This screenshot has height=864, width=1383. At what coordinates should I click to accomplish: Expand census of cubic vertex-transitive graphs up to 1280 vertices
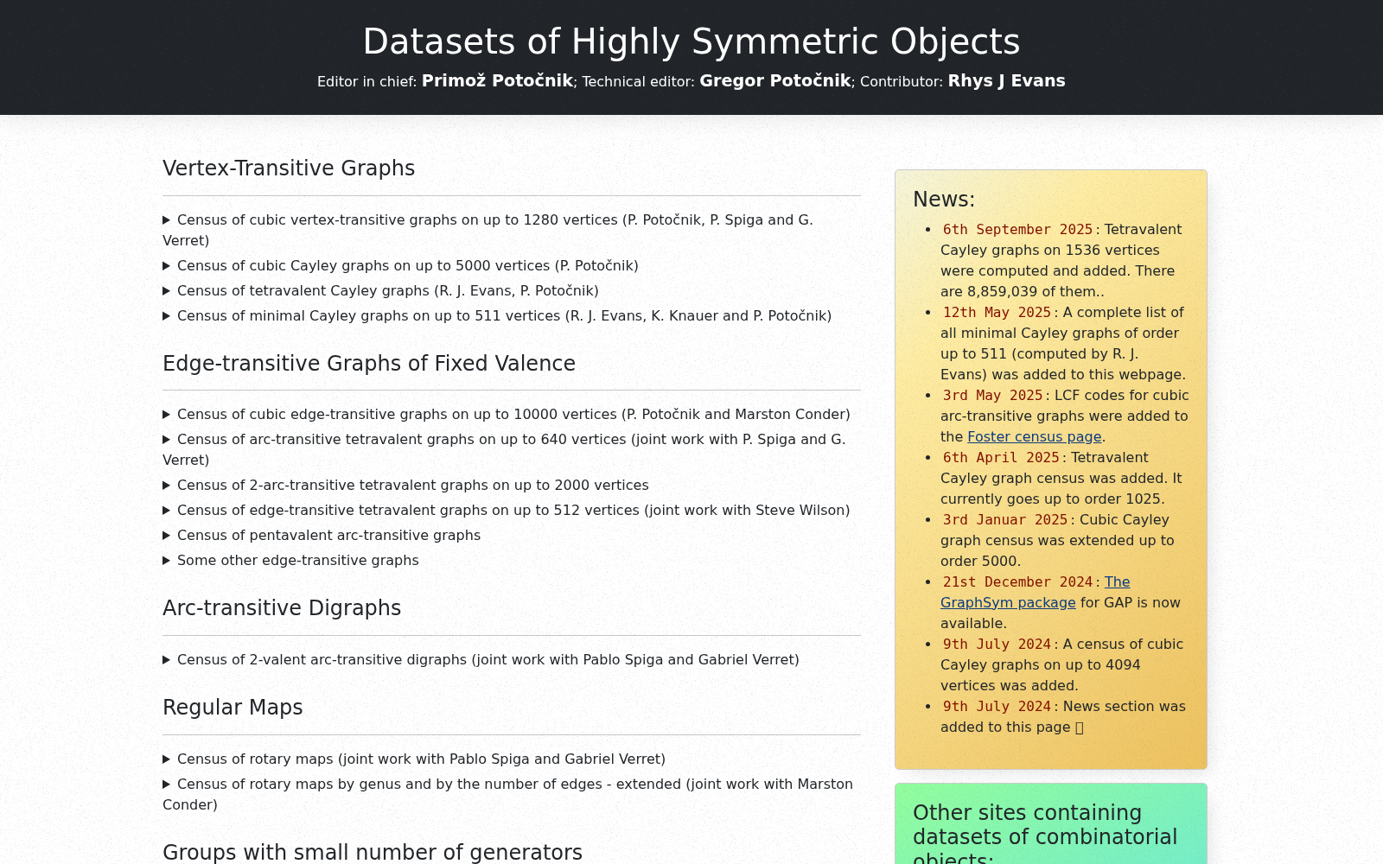pos(512,230)
